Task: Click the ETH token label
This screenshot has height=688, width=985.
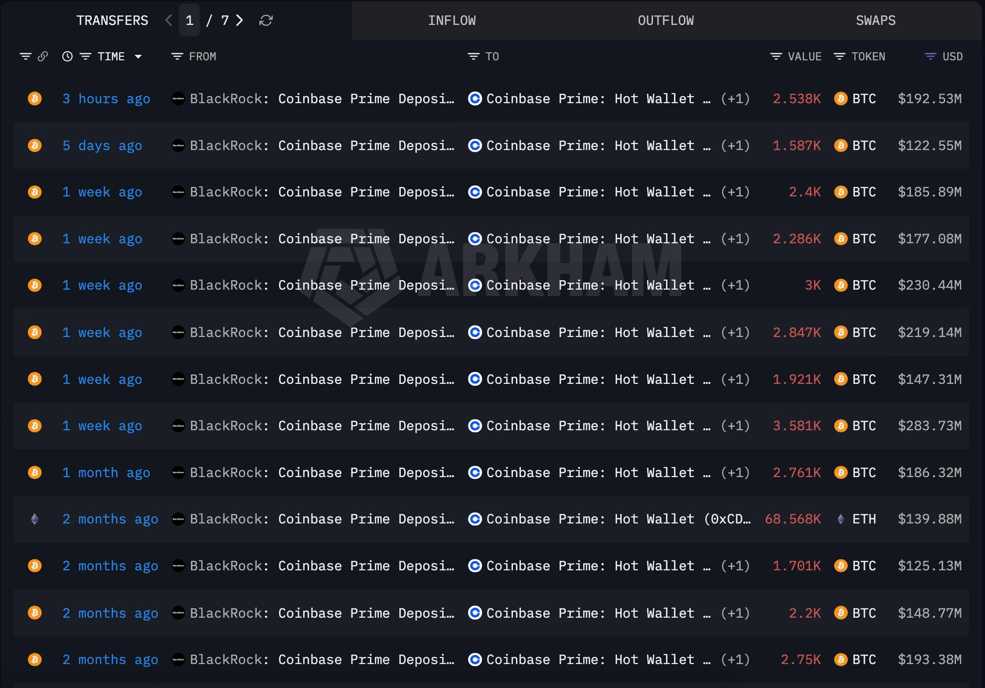Action: coord(864,519)
